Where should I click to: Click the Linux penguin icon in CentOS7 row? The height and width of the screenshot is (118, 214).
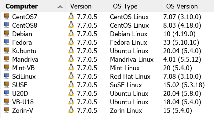click(71, 16)
